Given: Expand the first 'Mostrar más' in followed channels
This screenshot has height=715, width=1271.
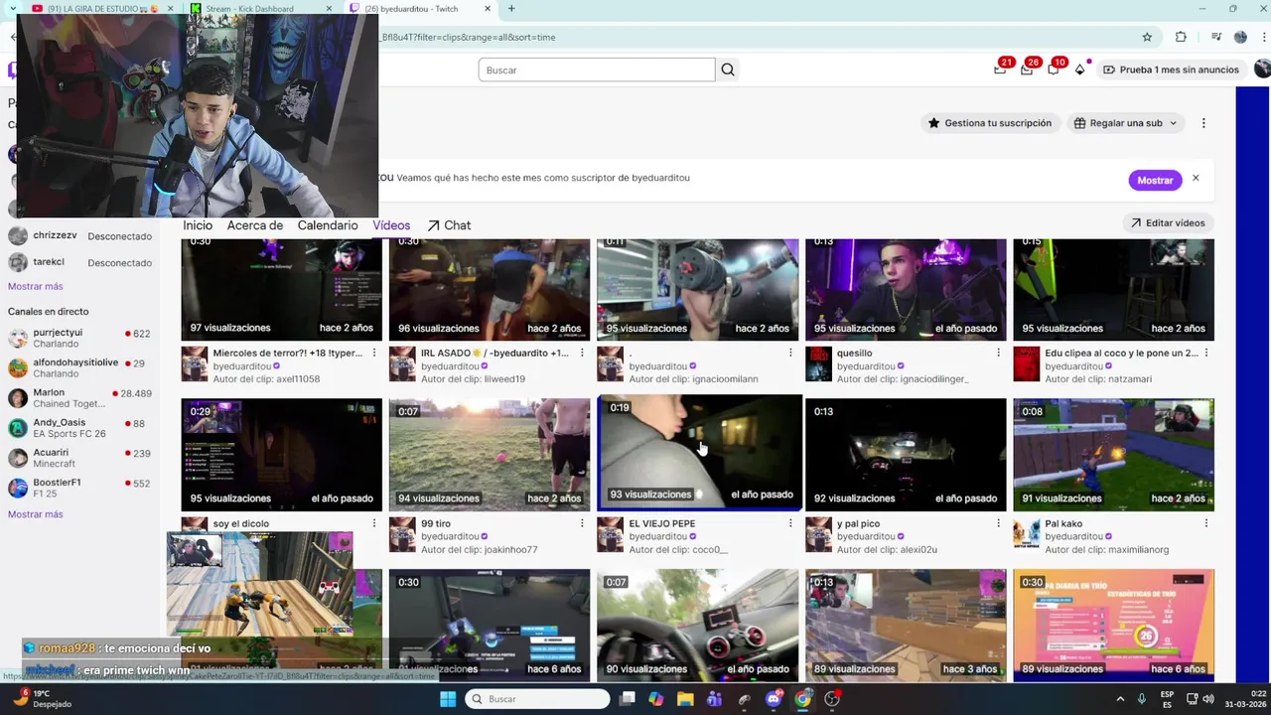Looking at the screenshot, I should point(35,286).
